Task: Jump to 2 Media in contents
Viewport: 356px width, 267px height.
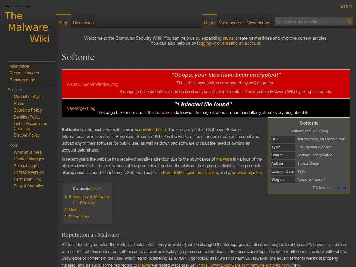Action: 72,210
